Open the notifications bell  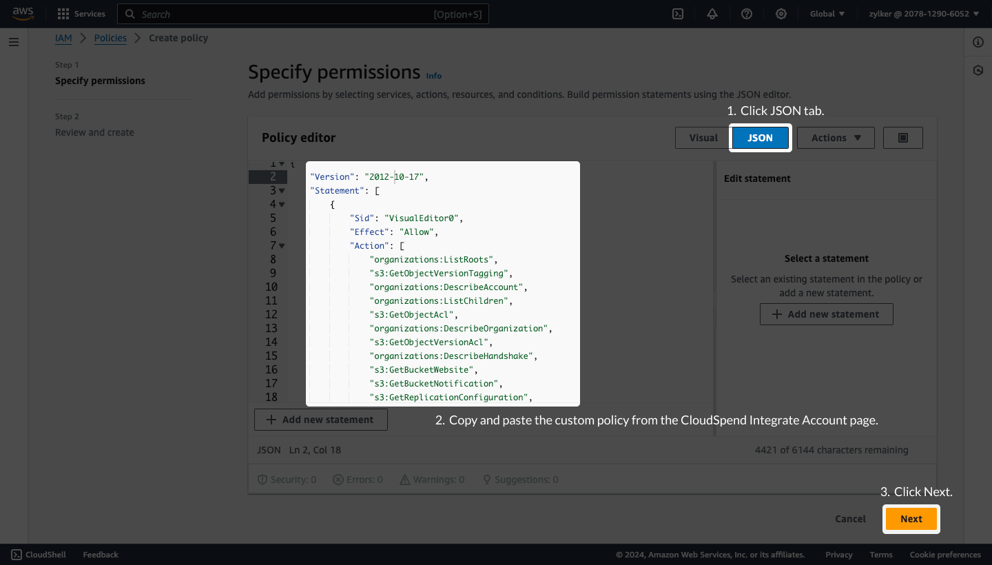click(x=712, y=14)
